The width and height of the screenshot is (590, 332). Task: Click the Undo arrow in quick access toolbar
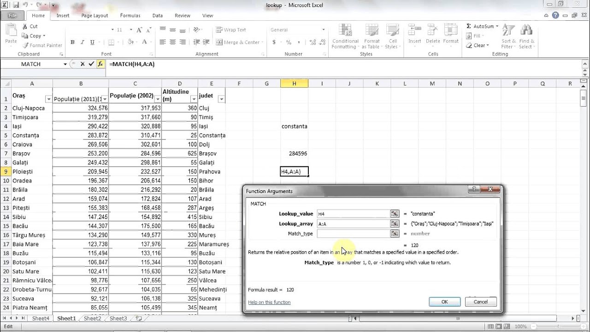point(26,5)
